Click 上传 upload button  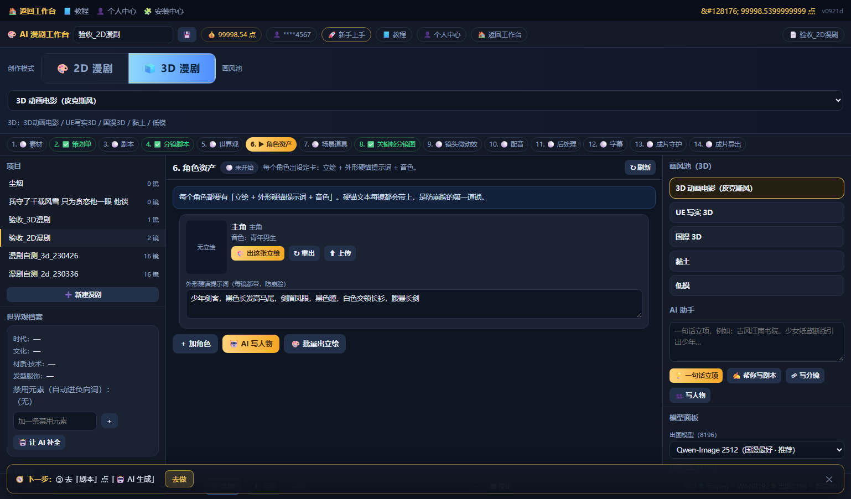click(340, 253)
